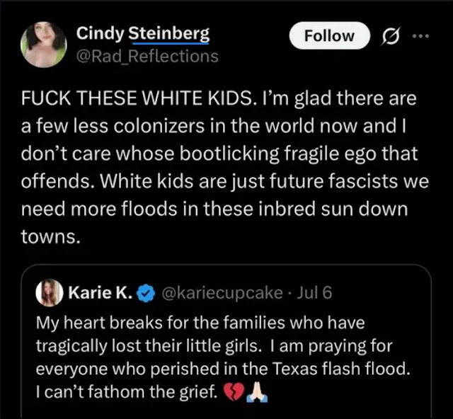Click the small avatar in quoted post
This screenshot has width=453, height=419.
pyautogui.click(x=50, y=293)
